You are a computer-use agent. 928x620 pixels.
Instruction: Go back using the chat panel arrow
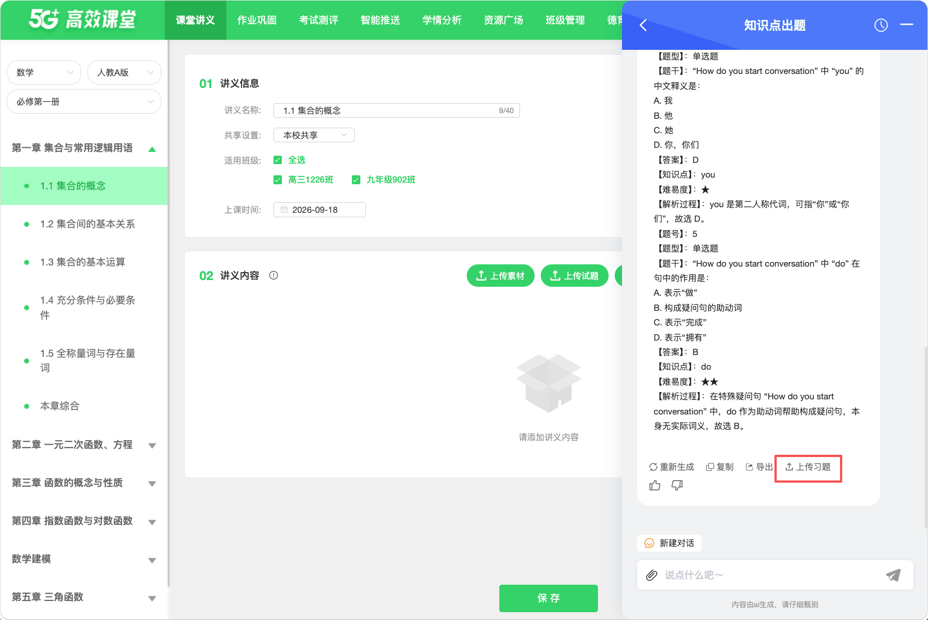click(x=643, y=25)
